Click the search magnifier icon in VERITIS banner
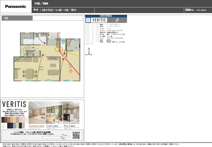The width and height of the screenshot is (212, 147). (x=61, y=137)
